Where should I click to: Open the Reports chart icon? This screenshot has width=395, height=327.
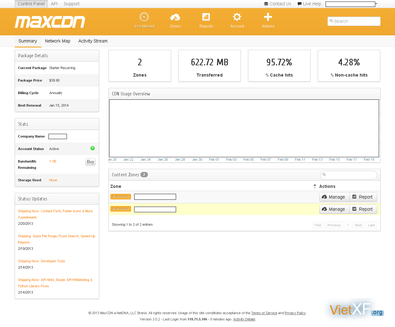point(206,17)
